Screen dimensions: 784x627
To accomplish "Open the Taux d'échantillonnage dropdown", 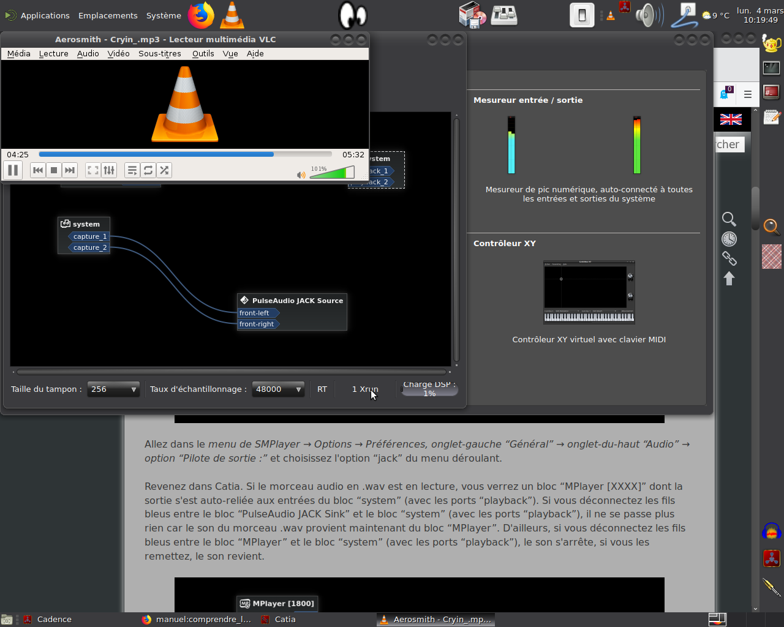I will 278,389.
